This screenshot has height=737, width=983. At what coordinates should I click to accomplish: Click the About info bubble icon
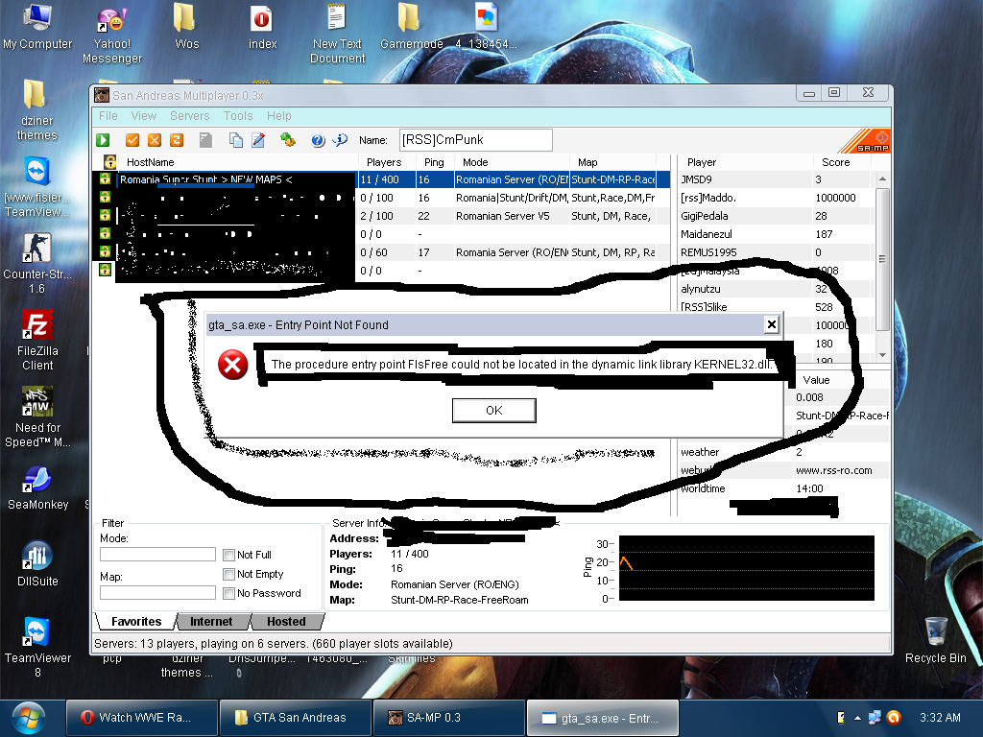(x=340, y=140)
